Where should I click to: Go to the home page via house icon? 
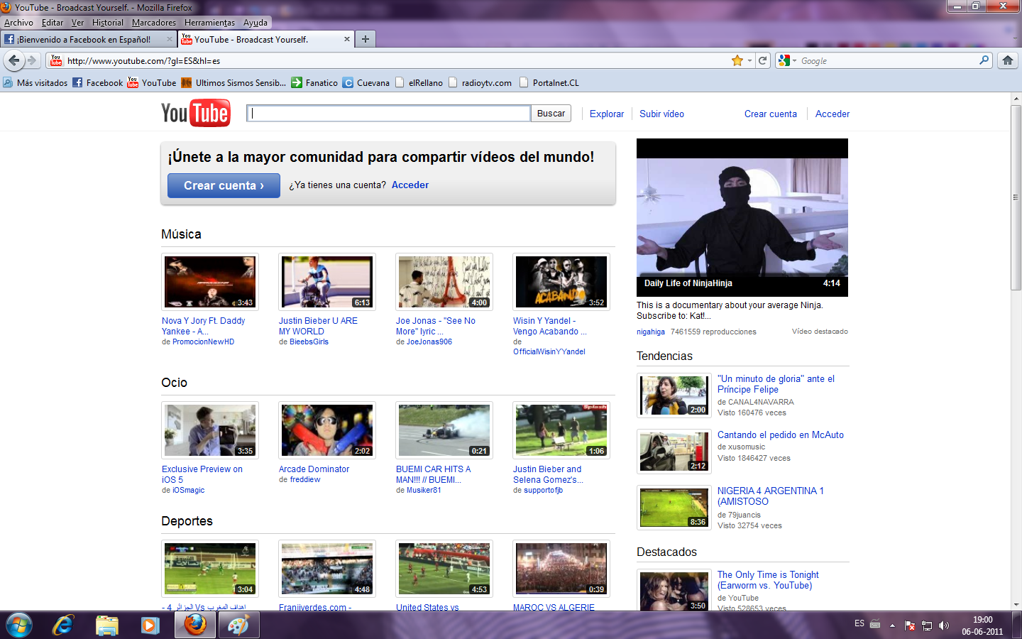[x=1008, y=60]
